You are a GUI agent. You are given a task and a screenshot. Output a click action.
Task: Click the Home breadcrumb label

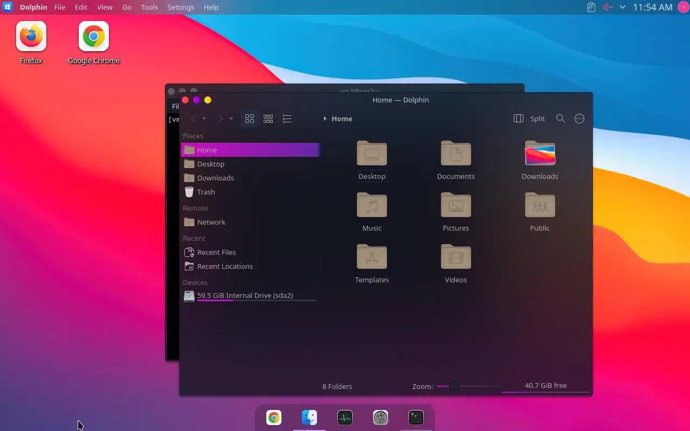coord(342,119)
